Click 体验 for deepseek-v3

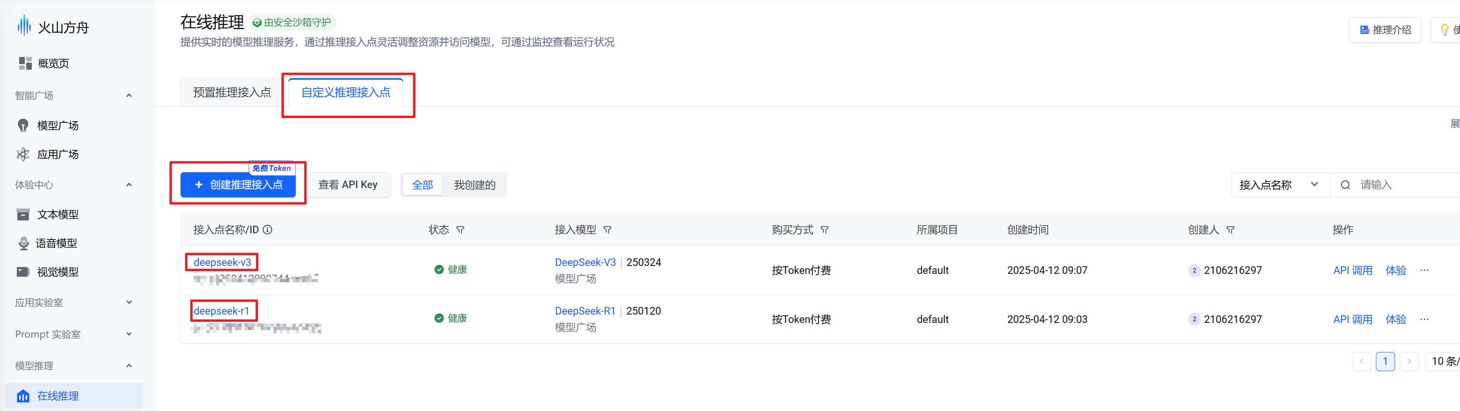(1395, 270)
